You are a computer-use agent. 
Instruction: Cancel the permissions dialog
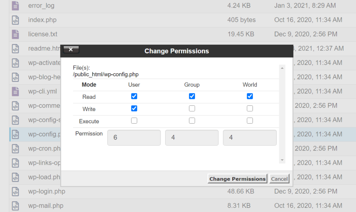pyautogui.click(x=279, y=179)
